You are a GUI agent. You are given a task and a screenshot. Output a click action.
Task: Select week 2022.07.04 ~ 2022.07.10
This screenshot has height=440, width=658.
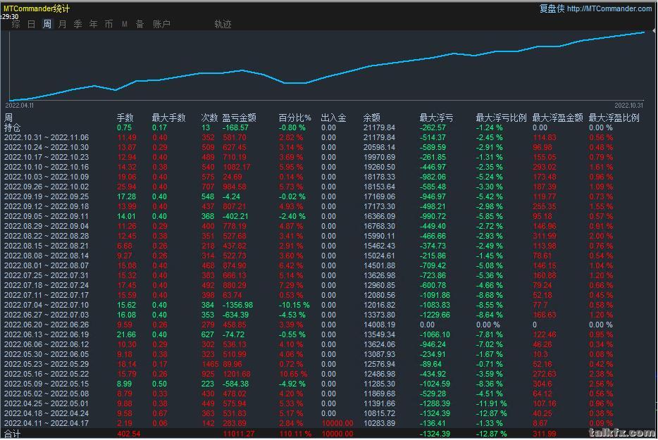46,305
